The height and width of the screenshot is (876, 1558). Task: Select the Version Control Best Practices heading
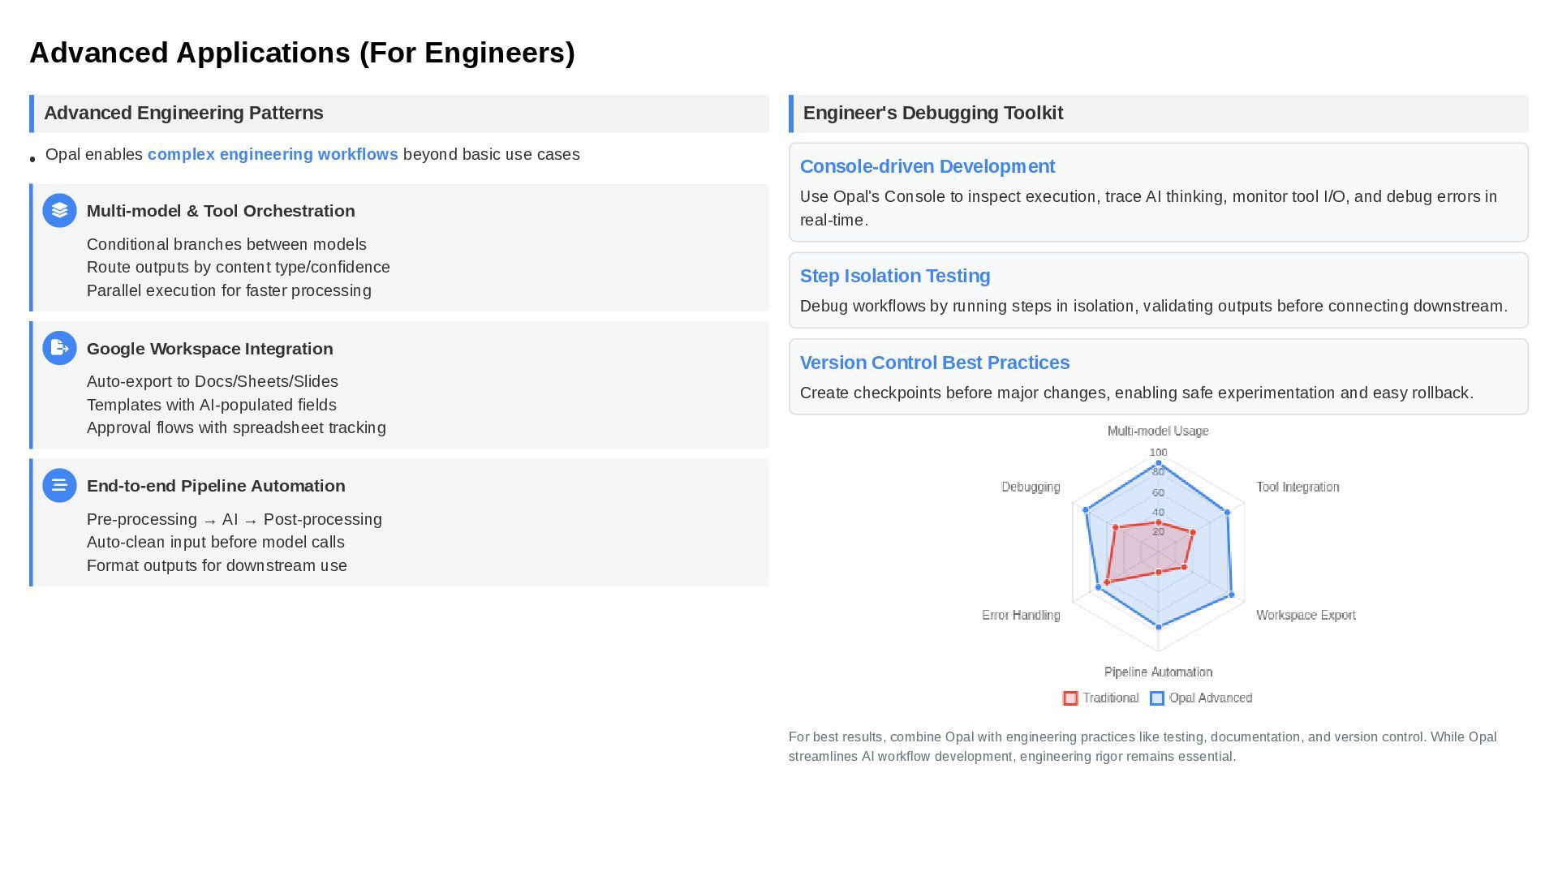934,363
